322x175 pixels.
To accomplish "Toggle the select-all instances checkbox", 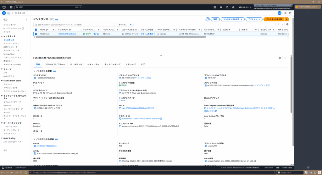I will tap(36, 30).
